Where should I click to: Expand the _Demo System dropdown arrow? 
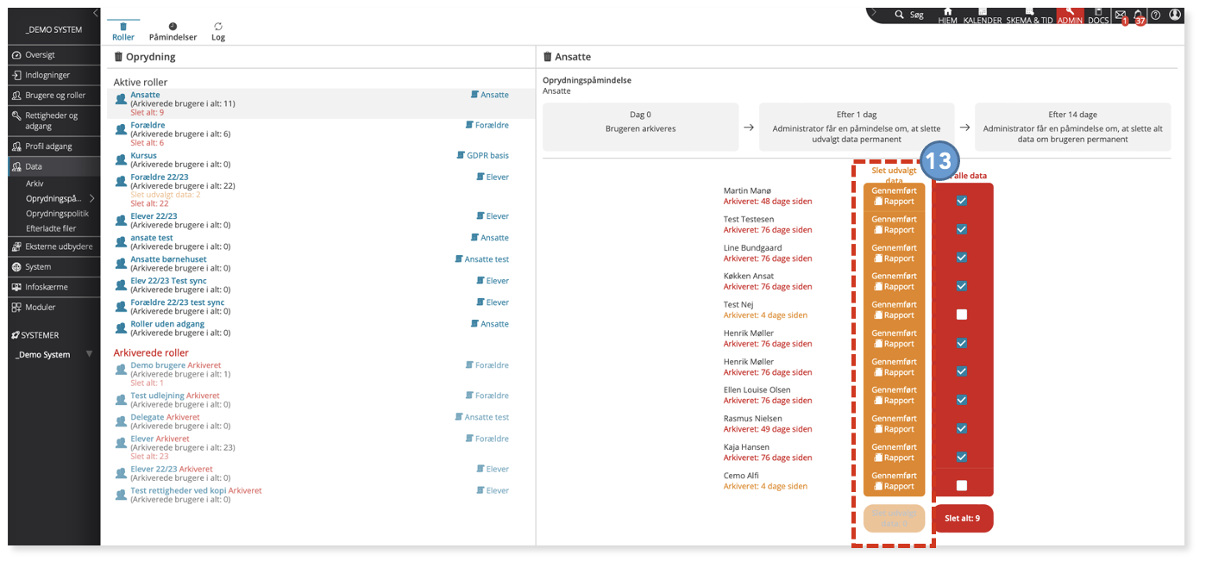click(89, 354)
